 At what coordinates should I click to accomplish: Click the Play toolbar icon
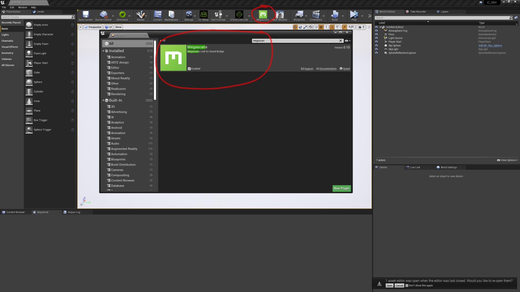click(x=354, y=16)
